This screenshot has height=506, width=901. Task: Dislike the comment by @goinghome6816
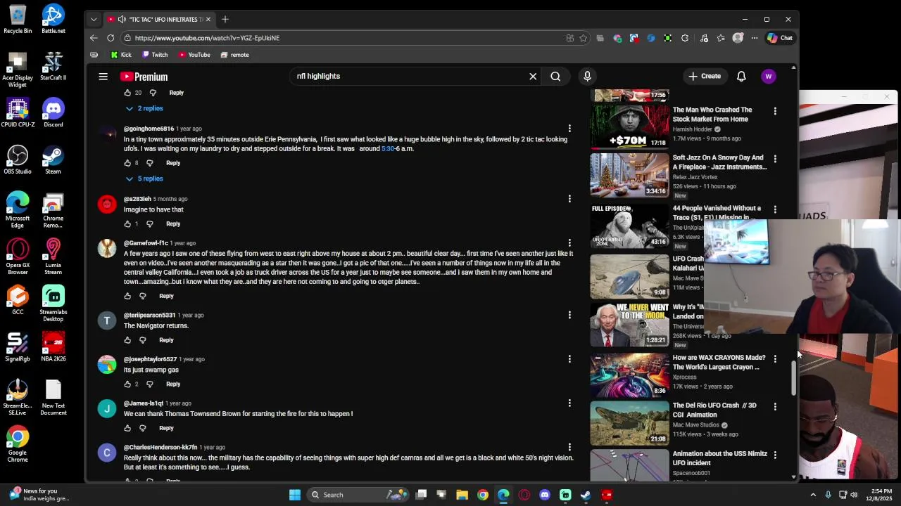coord(149,163)
